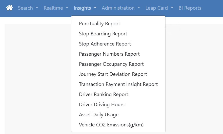Go to BI Reports
Viewport: 223px width, 134px height.
(x=190, y=8)
